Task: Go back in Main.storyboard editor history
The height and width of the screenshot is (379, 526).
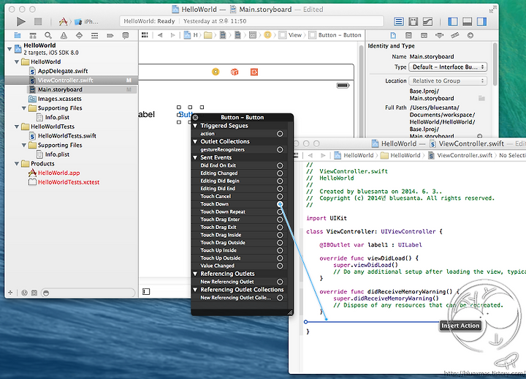Action: click(x=160, y=35)
